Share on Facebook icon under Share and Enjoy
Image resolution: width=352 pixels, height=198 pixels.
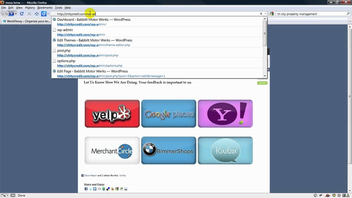86,189
